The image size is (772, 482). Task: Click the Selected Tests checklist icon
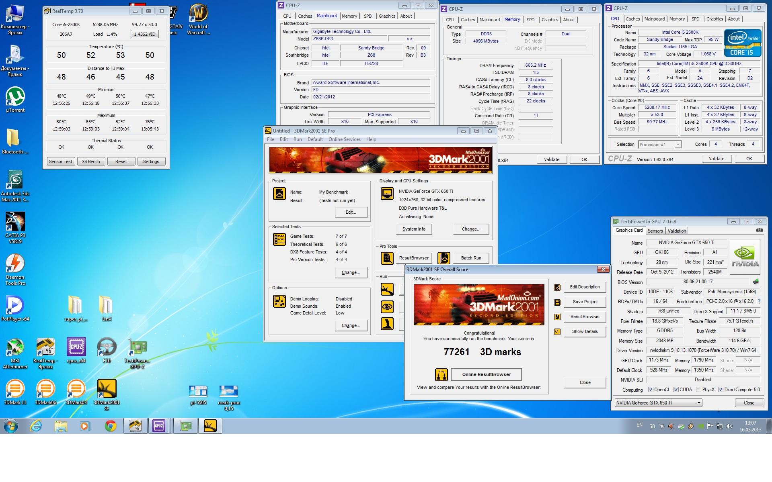click(279, 239)
